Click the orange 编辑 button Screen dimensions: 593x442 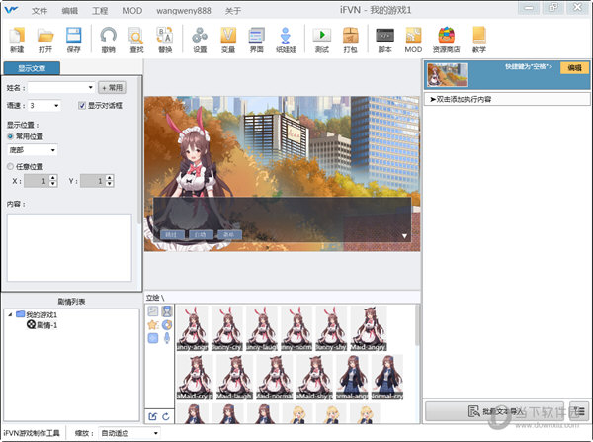point(574,68)
